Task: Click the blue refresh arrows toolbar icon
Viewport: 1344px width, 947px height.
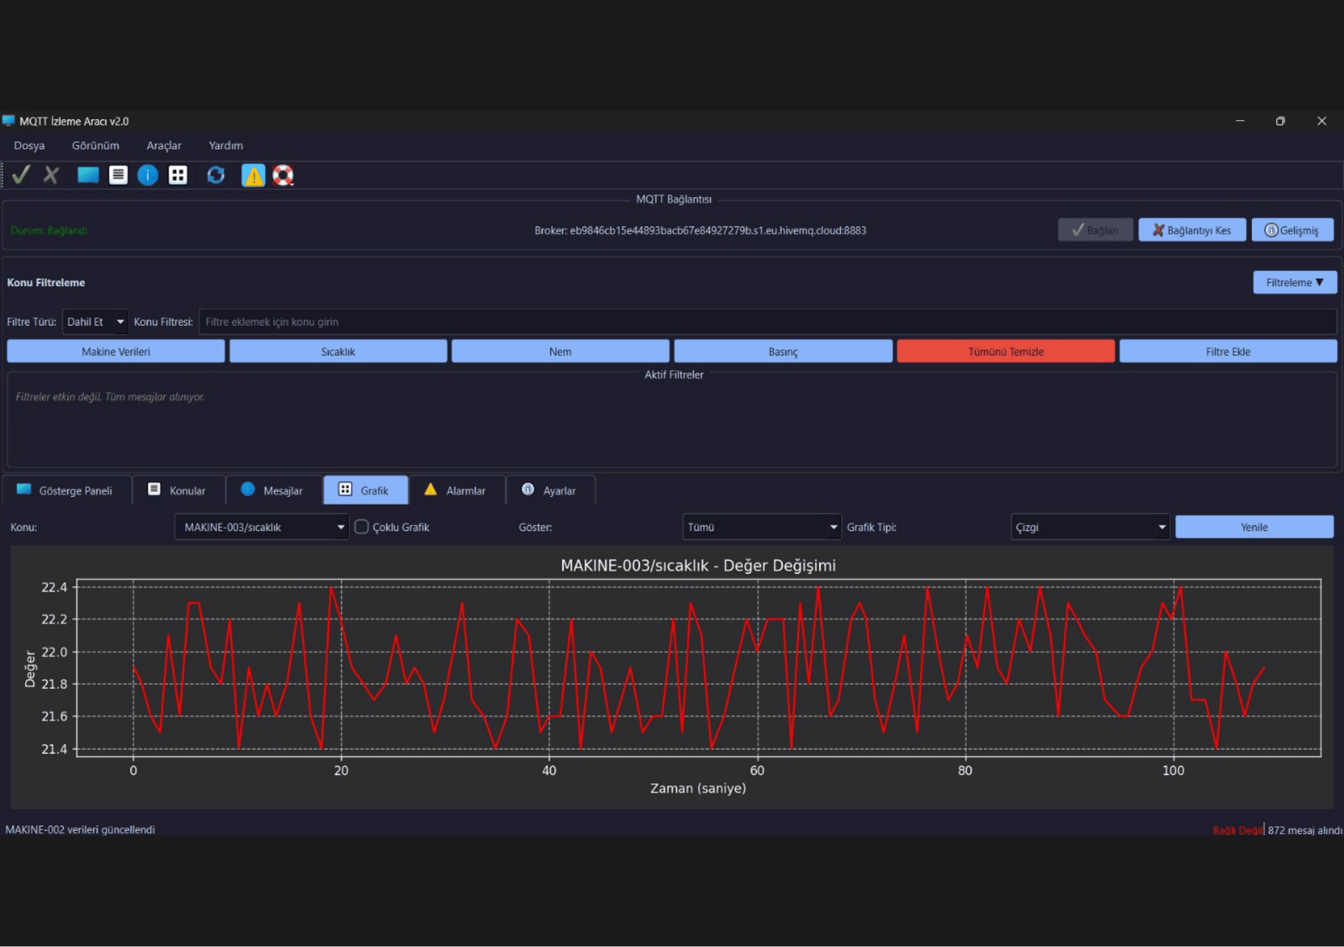Action: click(216, 175)
